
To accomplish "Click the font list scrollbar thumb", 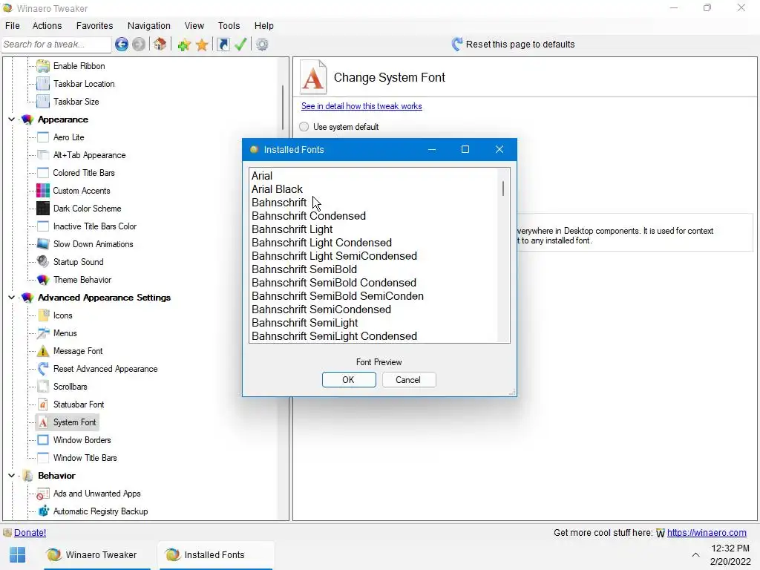I will pos(504,188).
